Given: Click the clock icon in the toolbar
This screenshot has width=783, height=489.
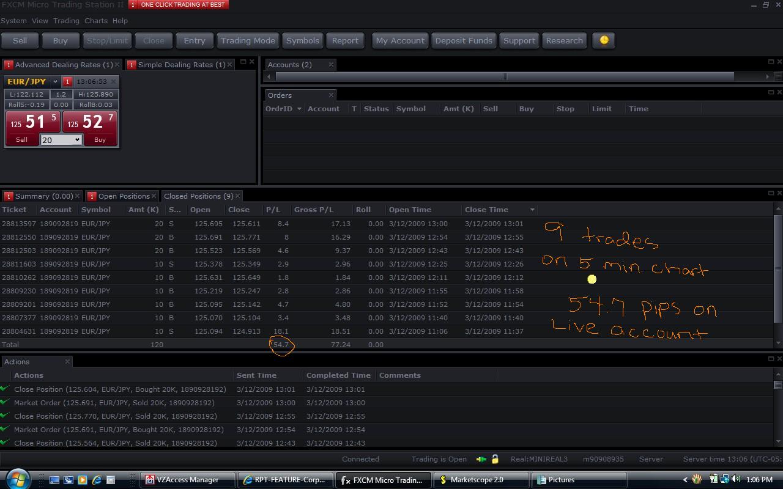Looking at the screenshot, I should click(x=604, y=40).
